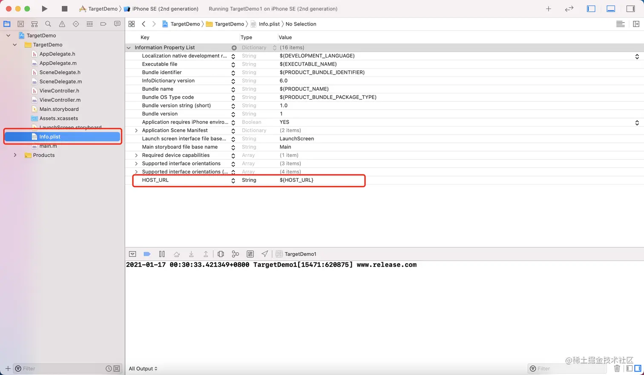Image resolution: width=644 pixels, height=375 pixels.
Task: Open the key chooser for HOST_URL row
Action: 233,180
